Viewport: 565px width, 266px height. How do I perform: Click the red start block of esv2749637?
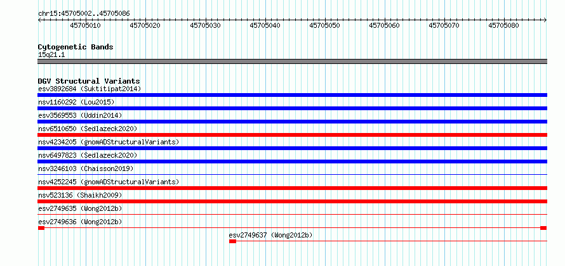(x=232, y=241)
